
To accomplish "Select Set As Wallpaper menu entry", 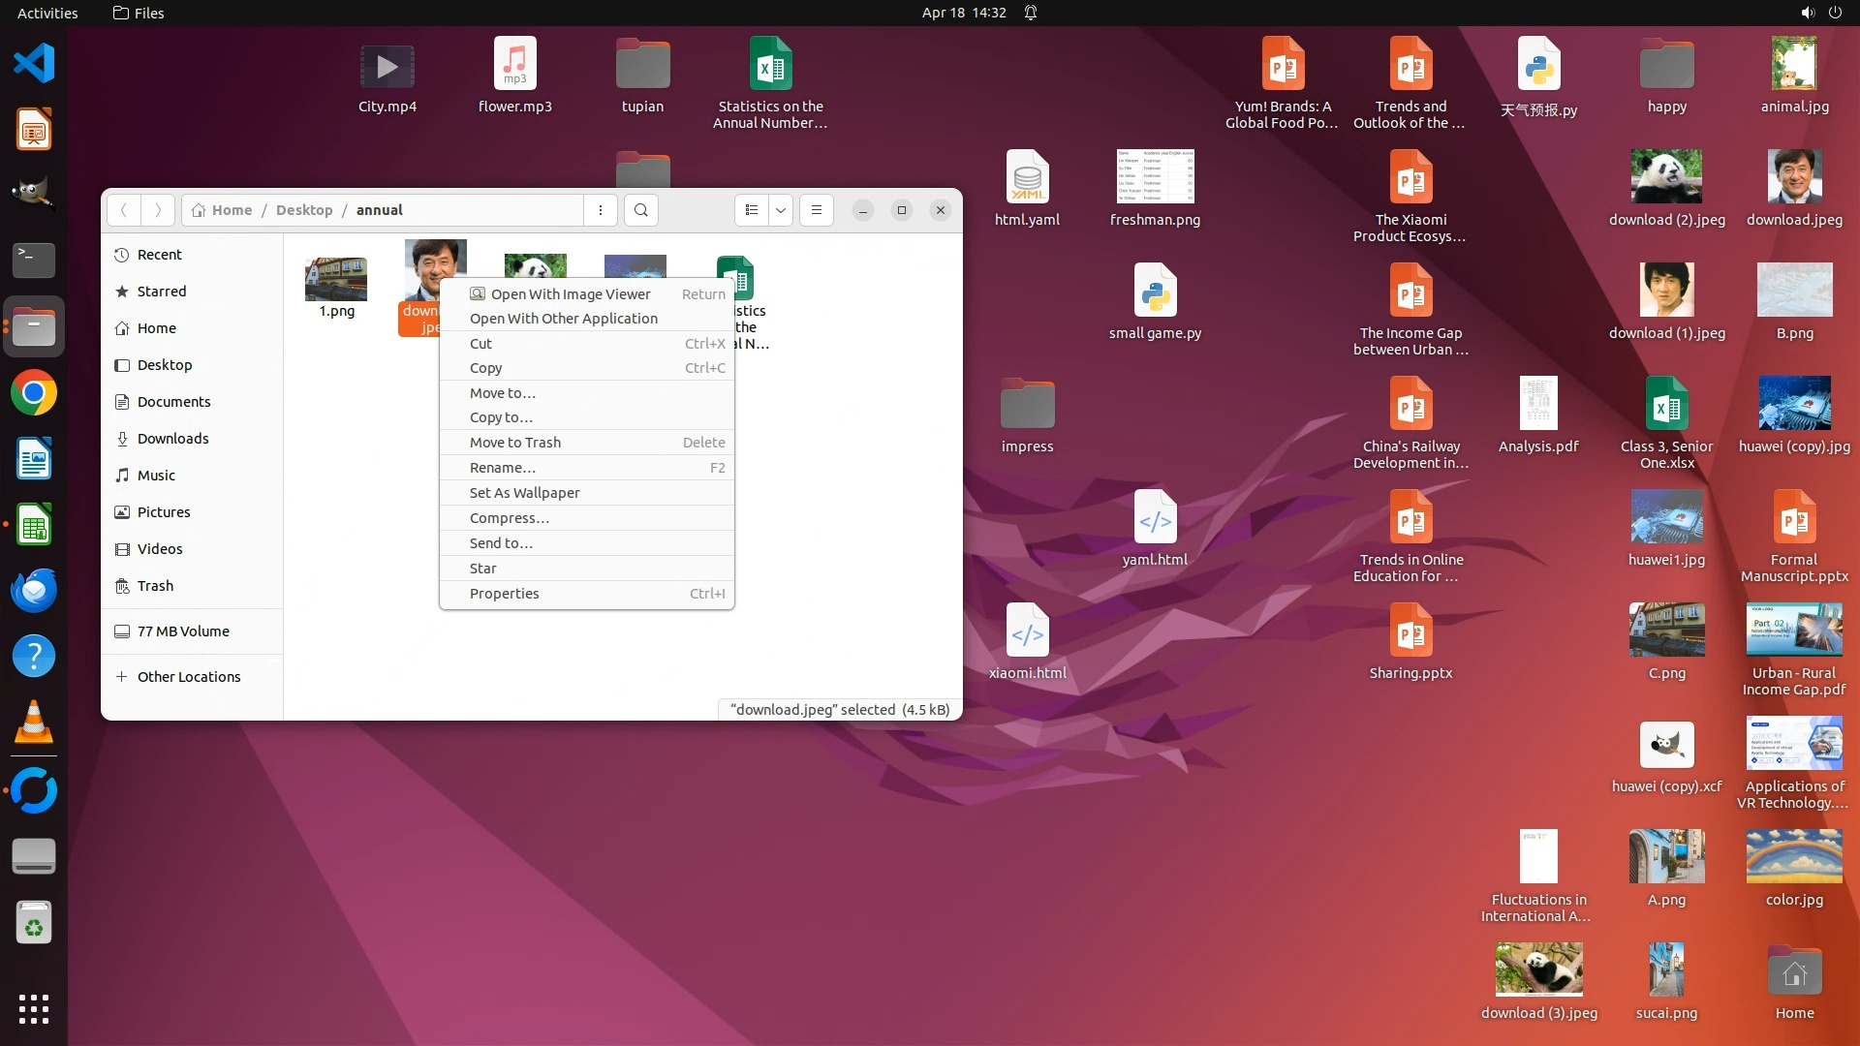I will coord(524,493).
